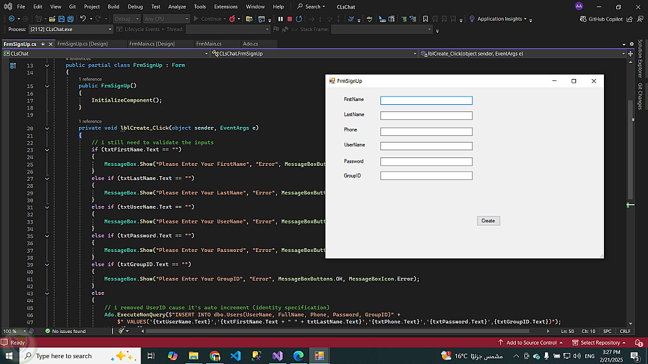The width and height of the screenshot is (648, 364).
Task: Open GitHub Copilot from the title bar
Action: (601, 19)
